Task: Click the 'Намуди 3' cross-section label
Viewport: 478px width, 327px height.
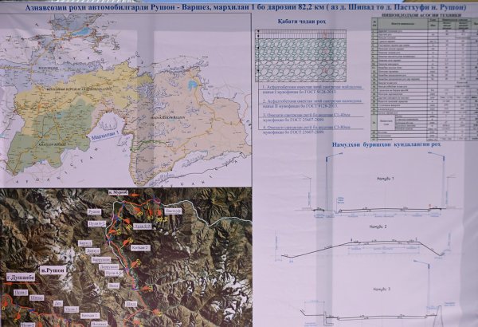Action: [382, 289]
